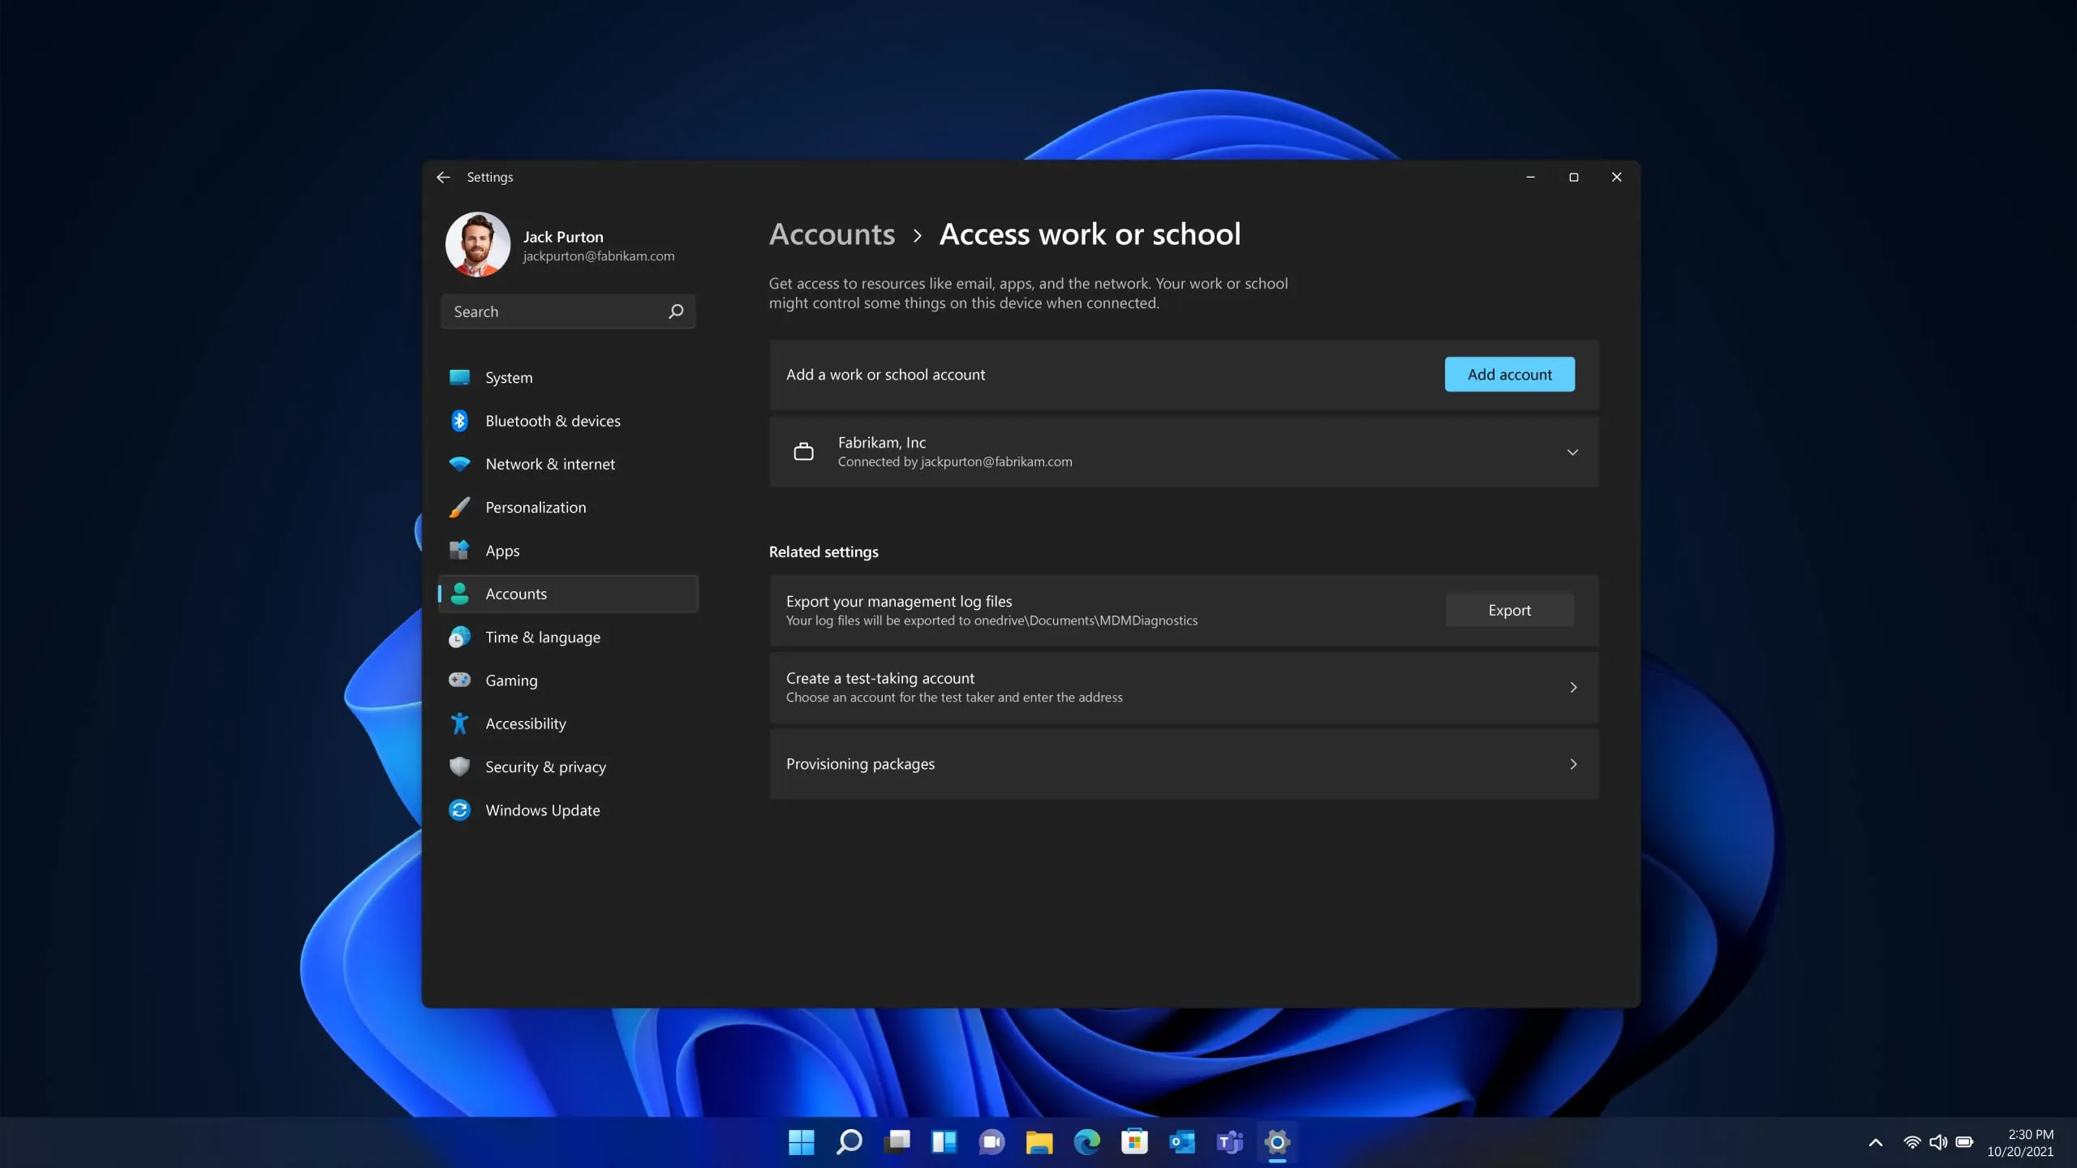Show hidden icons in system tray
The width and height of the screenshot is (2077, 1168).
tap(1875, 1143)
